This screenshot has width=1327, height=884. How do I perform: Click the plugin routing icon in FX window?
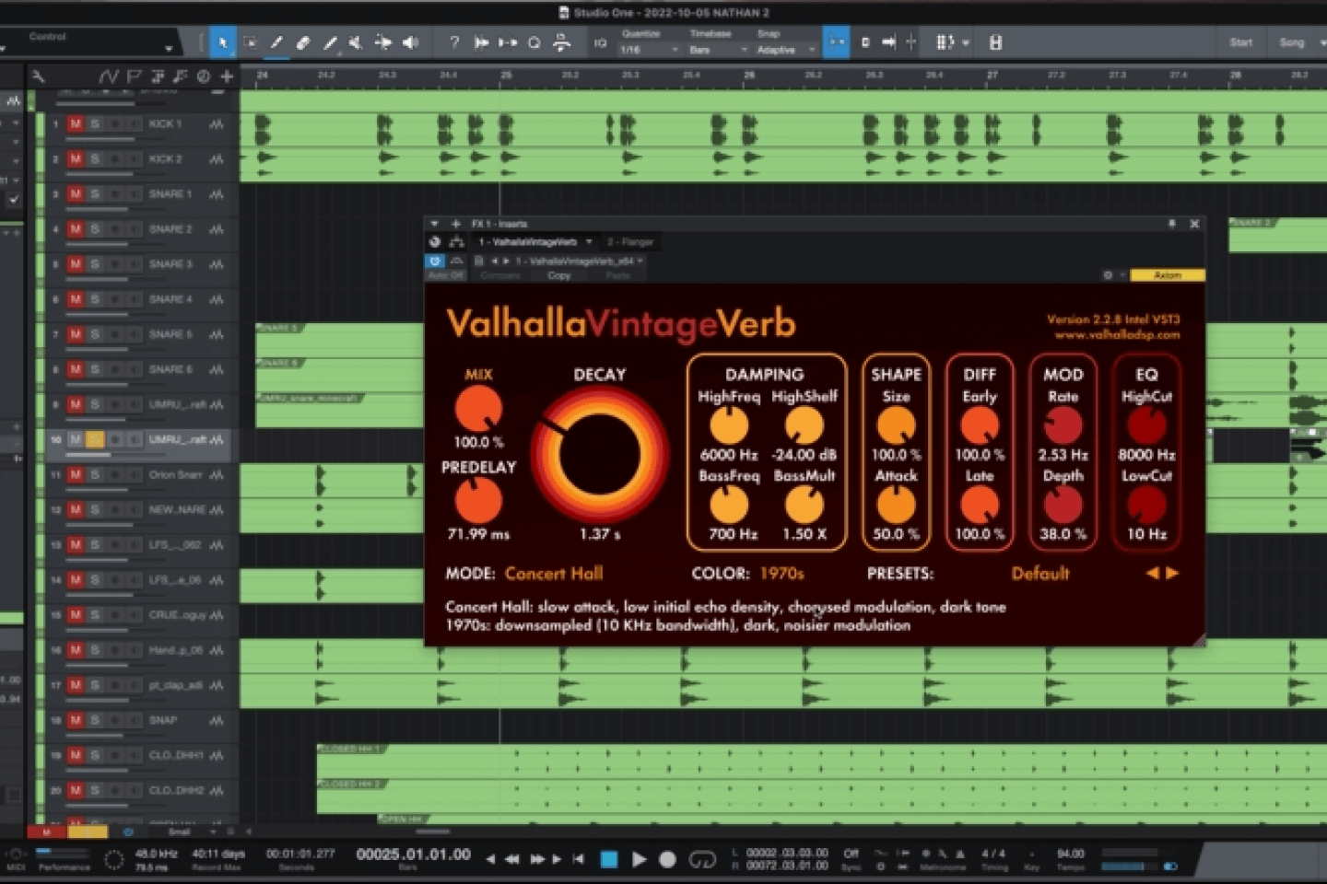pyautogui.click(x=456, y=242)
